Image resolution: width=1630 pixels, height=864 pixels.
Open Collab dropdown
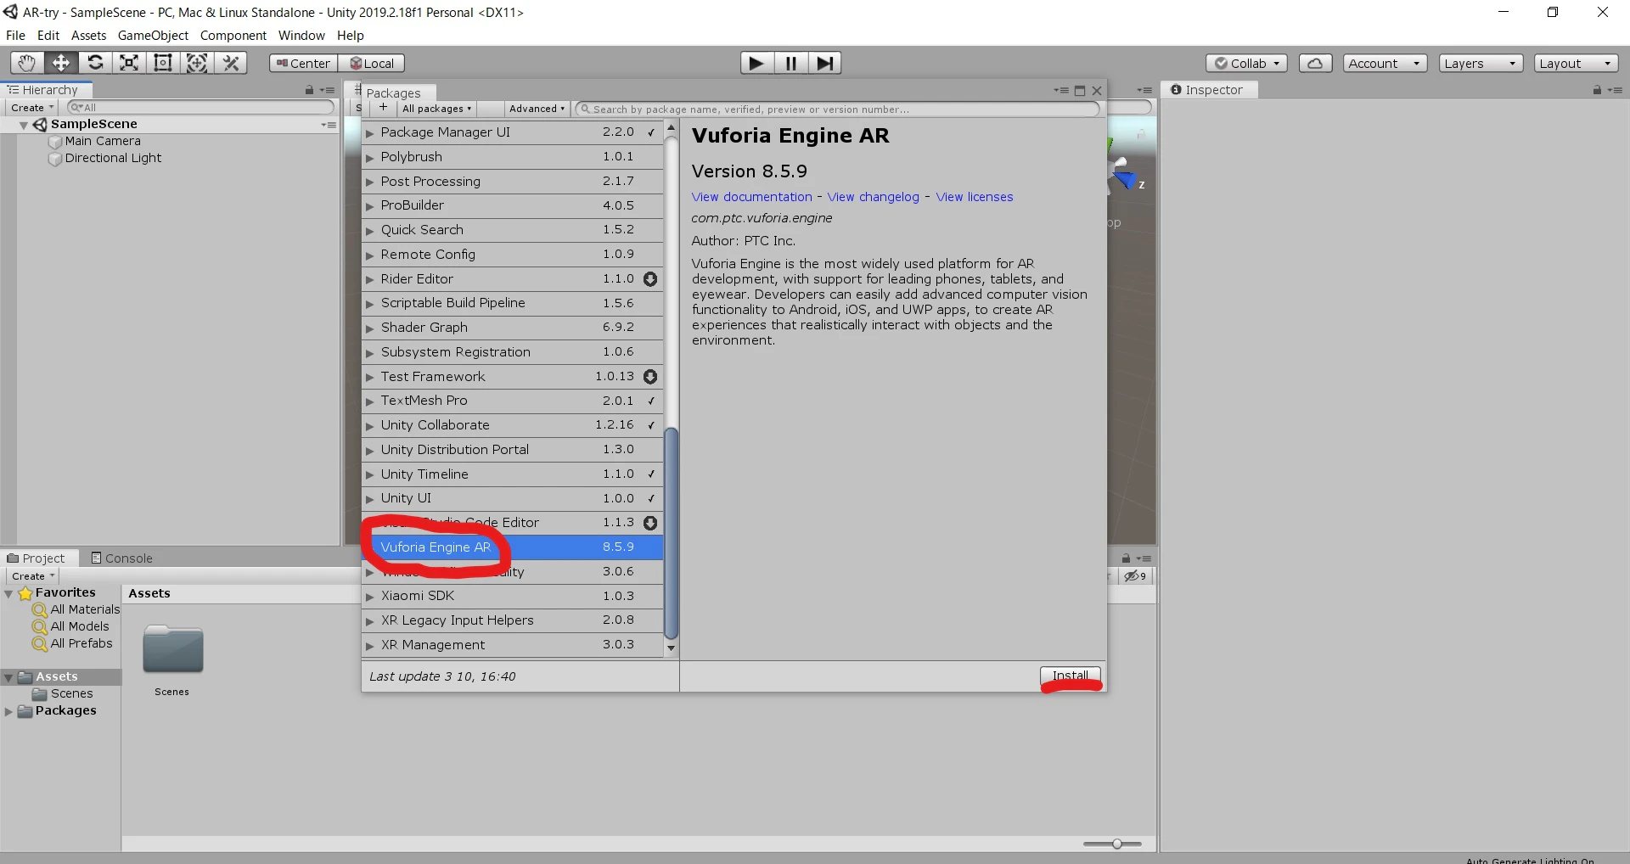coord(1246,64)
